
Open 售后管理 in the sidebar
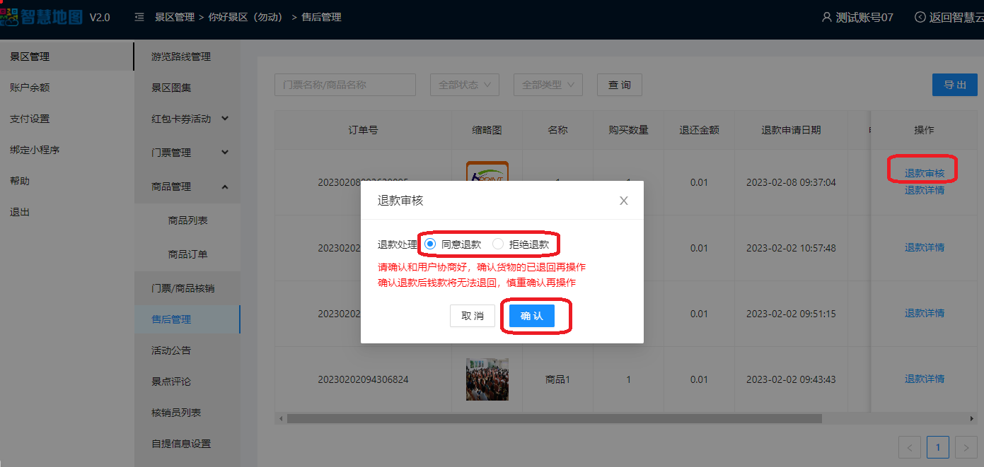[171, 319]
